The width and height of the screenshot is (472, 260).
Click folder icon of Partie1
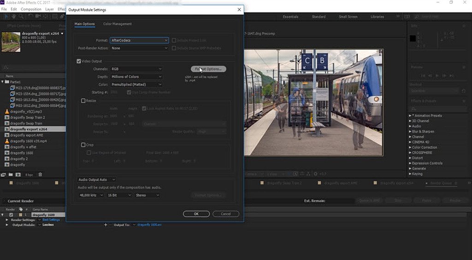7,82
